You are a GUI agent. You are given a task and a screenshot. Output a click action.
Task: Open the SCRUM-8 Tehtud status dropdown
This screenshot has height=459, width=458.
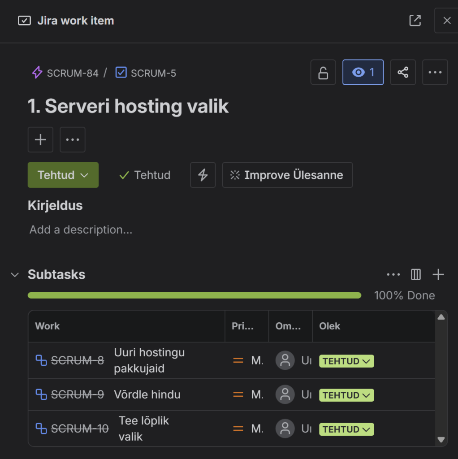pyautogui.click(x=346, y=361)
